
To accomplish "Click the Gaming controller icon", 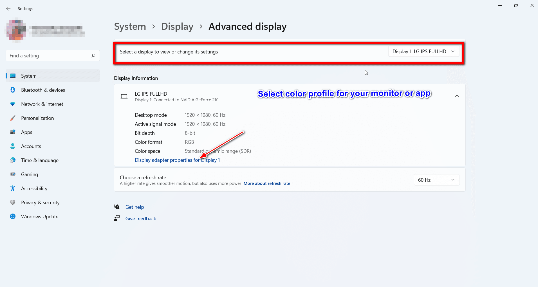I will (13, 174).
